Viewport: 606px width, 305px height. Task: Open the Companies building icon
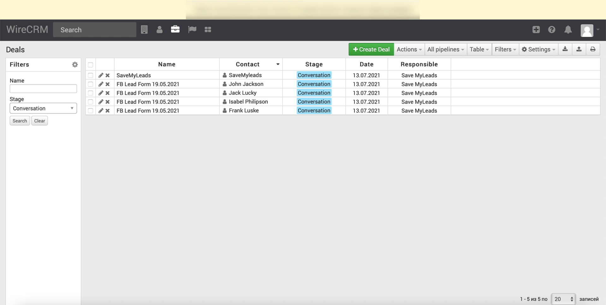coord(144,30)
